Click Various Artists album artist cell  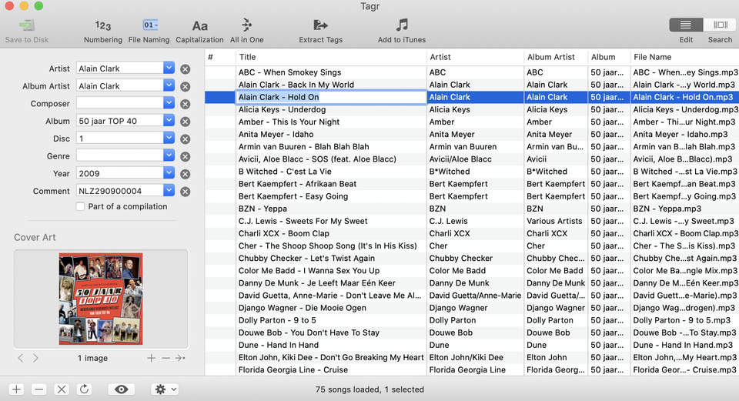pos(554,221)
